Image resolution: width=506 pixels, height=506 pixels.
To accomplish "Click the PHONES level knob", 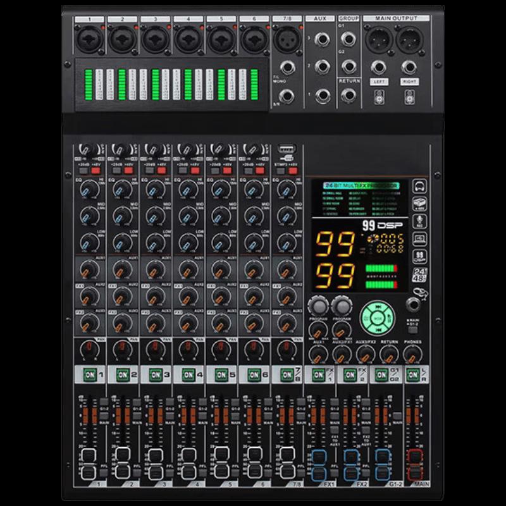I will tap(413, 355).
